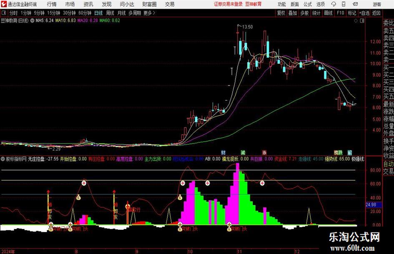Image resolution: width=394 pixels, height=254 pixels.
Task: Open sub-chart indicator dropdown beside 股标指标网
Action: pyautogui.click(x=3, y=159)
